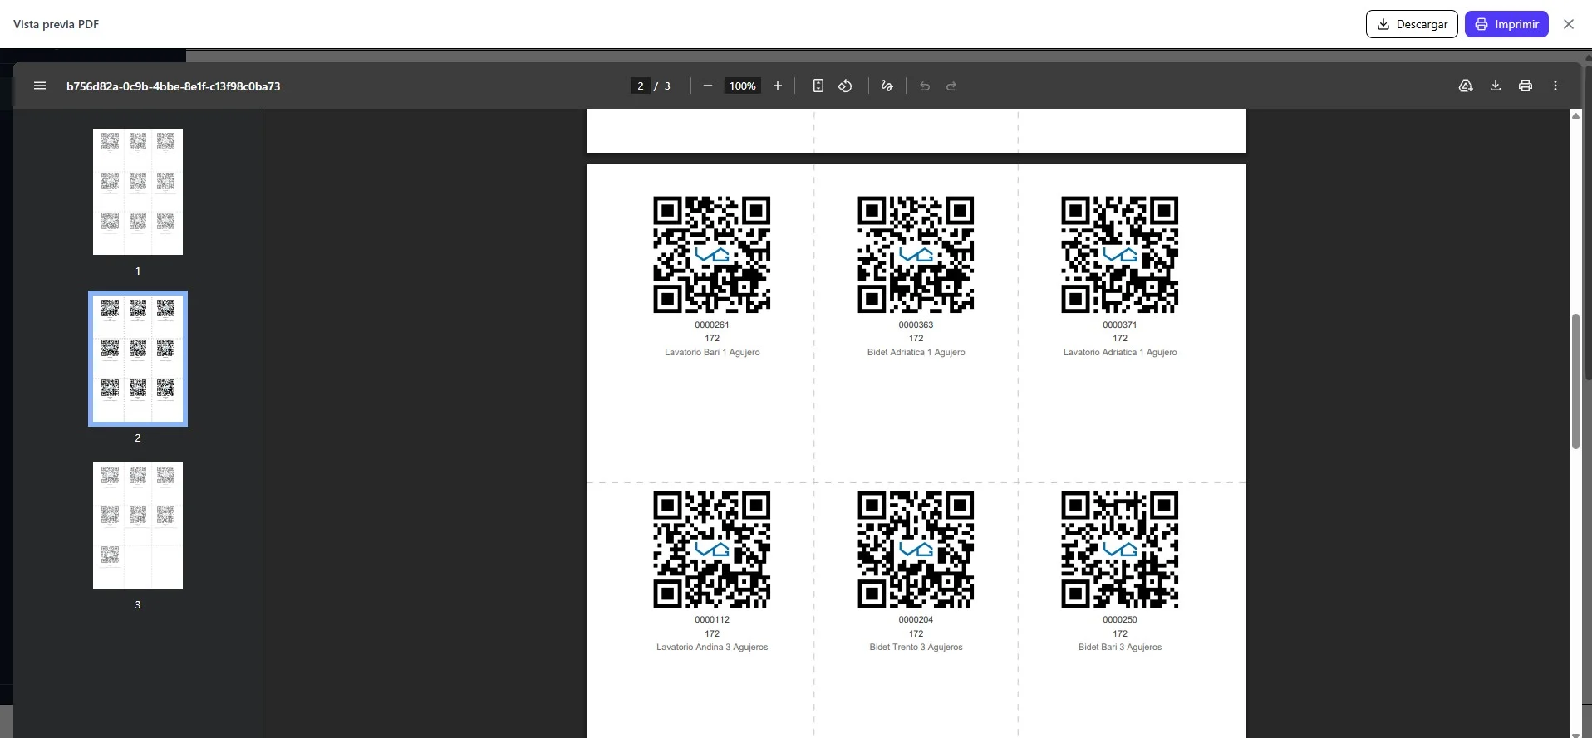Click the text Lavatorio Andina 3 Agujeros

click(x=712, y=648)
